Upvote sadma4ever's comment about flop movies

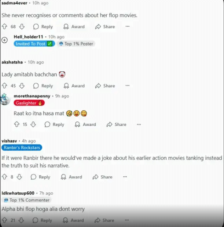[x=4, y=26]
